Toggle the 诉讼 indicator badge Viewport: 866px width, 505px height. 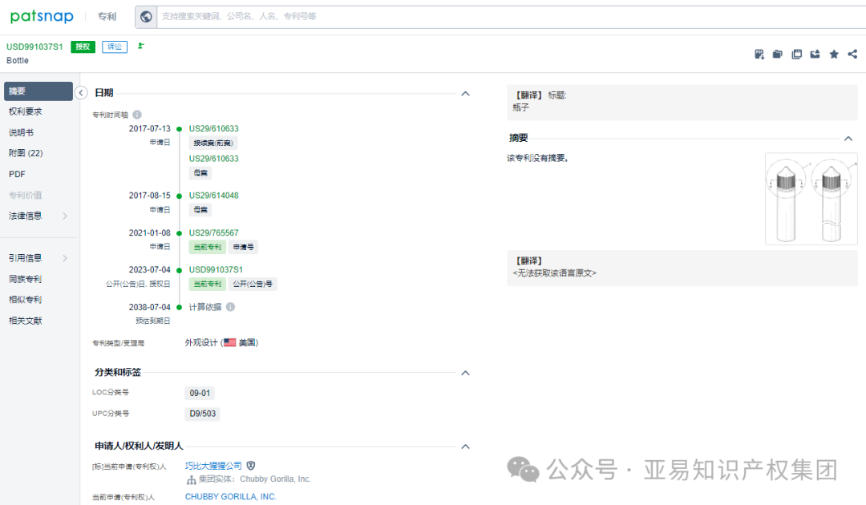click(x=114, y=46)
